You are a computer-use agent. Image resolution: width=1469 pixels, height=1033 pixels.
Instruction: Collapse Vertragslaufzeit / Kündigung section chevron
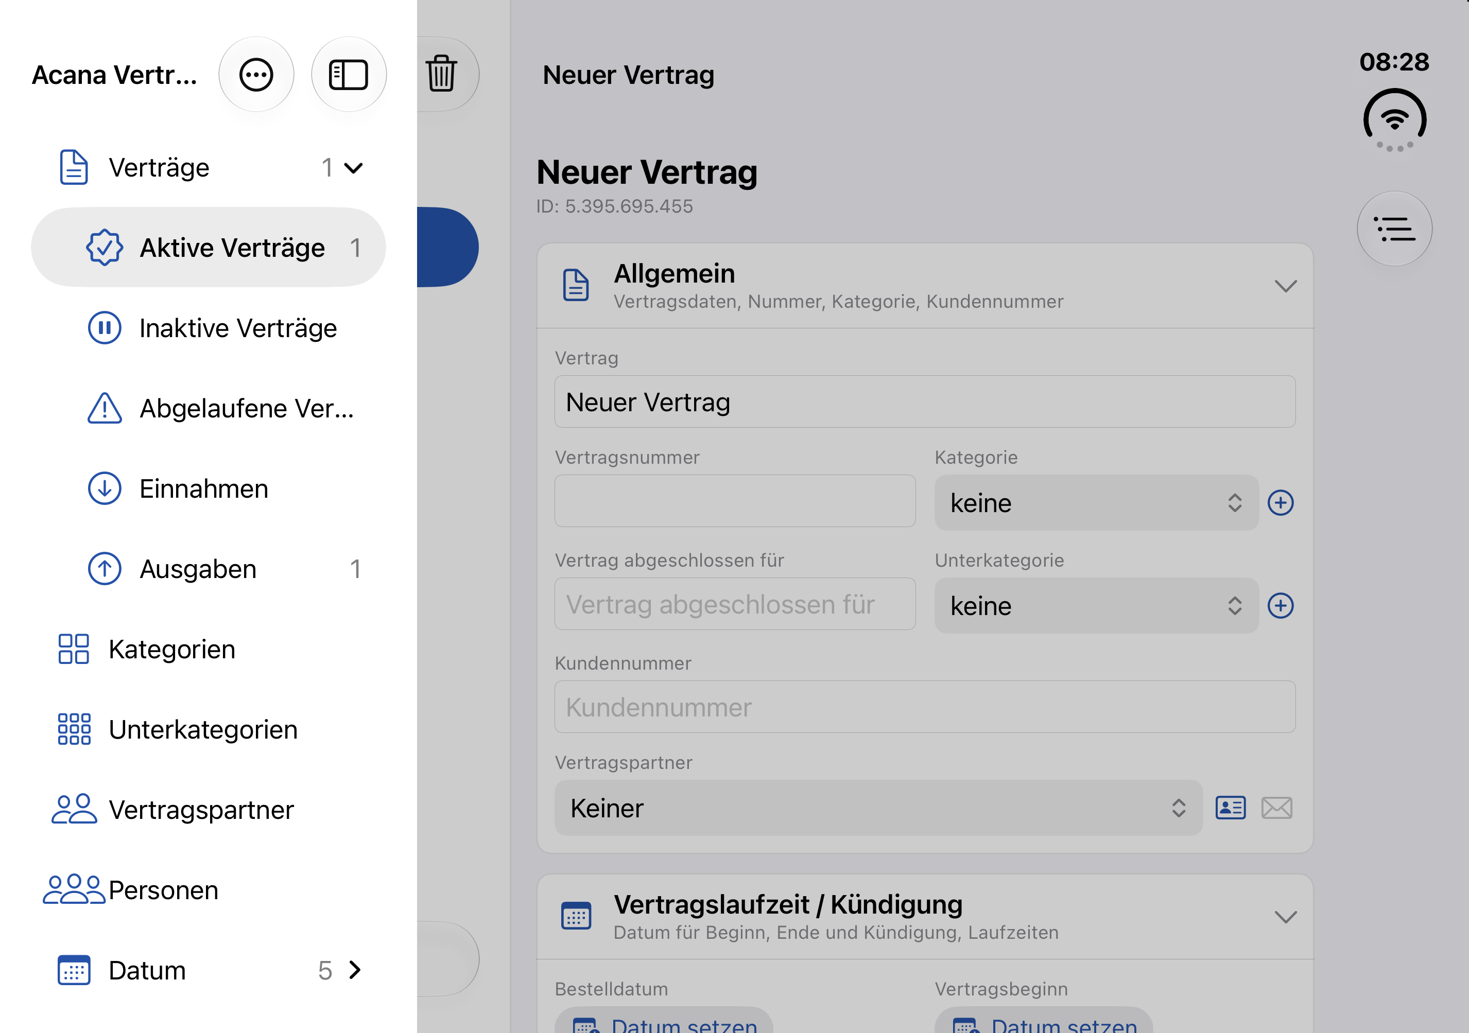pyautogui.click(x=1285, y=917)
